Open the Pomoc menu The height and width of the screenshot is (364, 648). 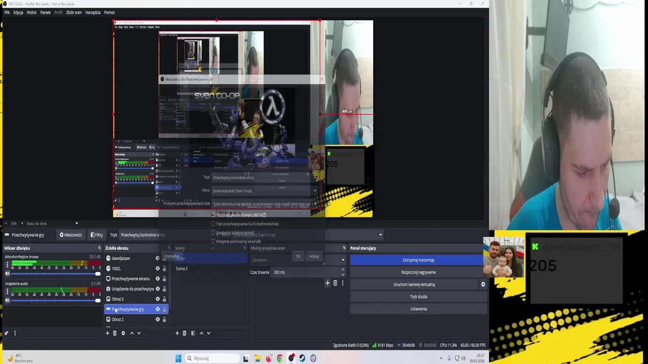tap(109, 13)
